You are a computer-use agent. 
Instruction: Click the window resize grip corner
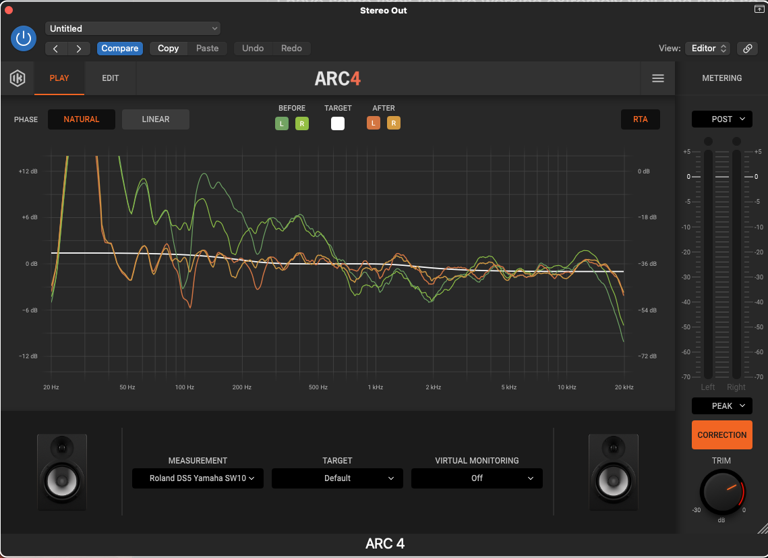coord(763,528)
